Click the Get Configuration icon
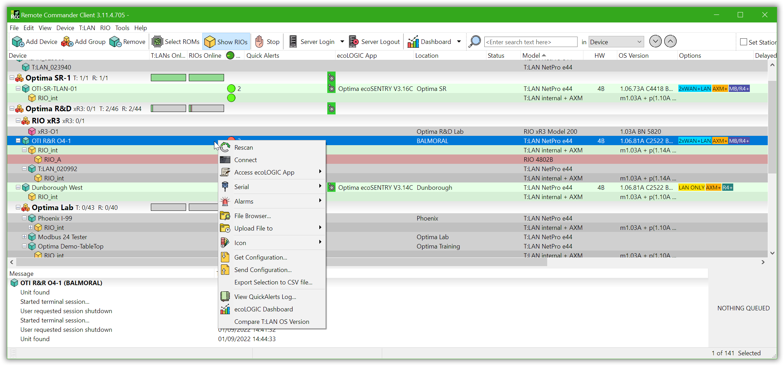784x366 pixels. coord(225,257)
